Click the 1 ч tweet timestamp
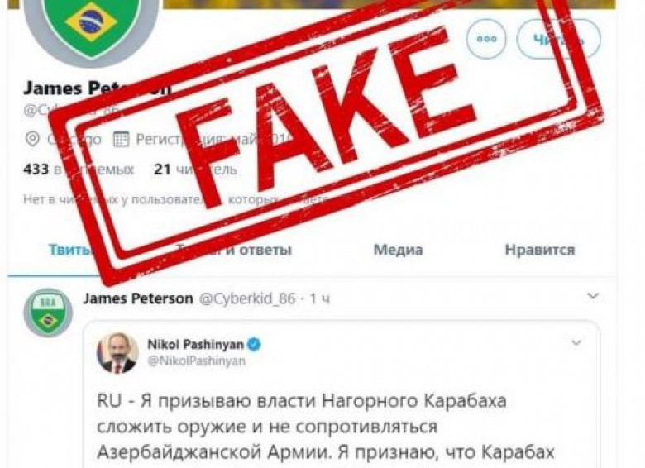 [320, 298]
